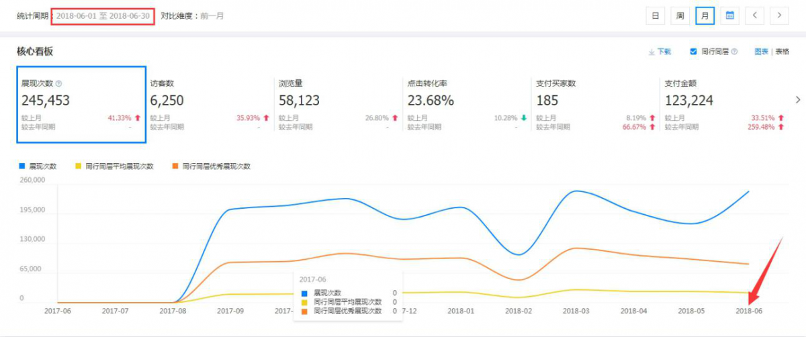Click the 核心看板 section title
This screenshot has width=806, height=337.
tap(35, 51)
